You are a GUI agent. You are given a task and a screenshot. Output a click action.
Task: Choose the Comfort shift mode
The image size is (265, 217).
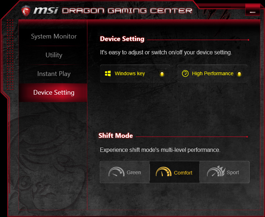tap(174, 172)
